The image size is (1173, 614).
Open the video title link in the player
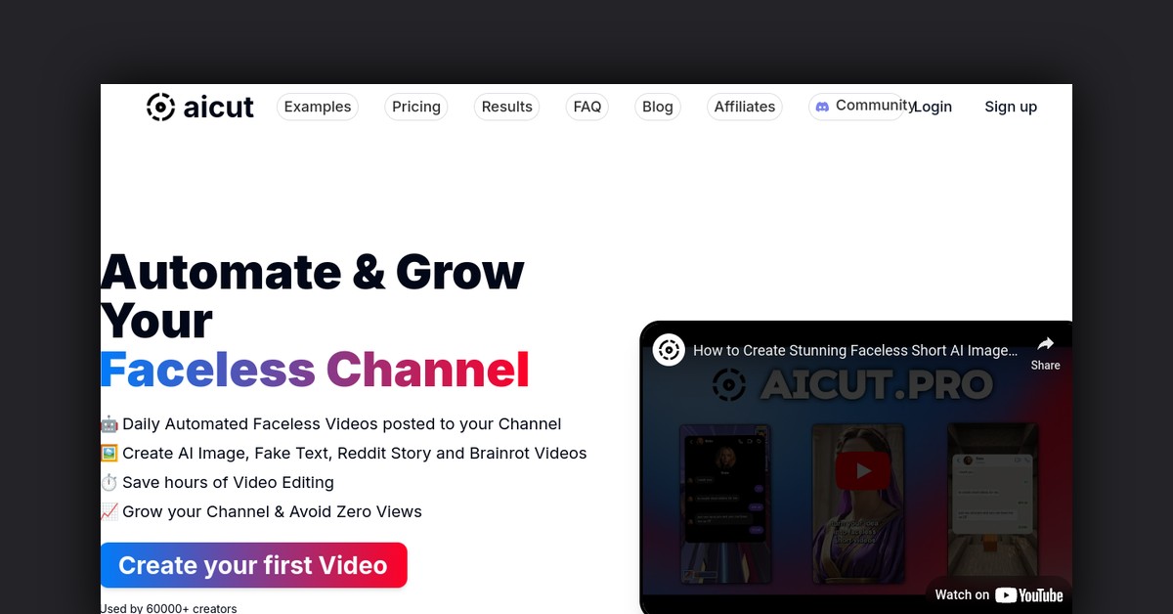(855, 350)
